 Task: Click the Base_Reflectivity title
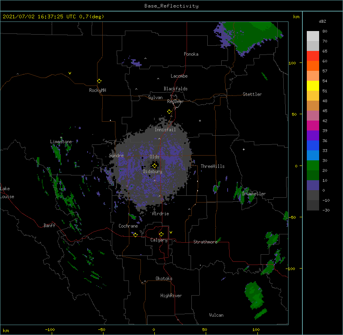pos(171,6)
